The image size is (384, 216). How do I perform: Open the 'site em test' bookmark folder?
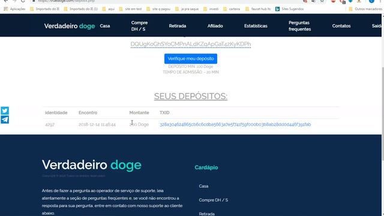(x=130, y=9)
